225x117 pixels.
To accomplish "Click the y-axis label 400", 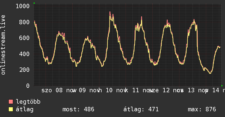I will click(x=24, y=54).
